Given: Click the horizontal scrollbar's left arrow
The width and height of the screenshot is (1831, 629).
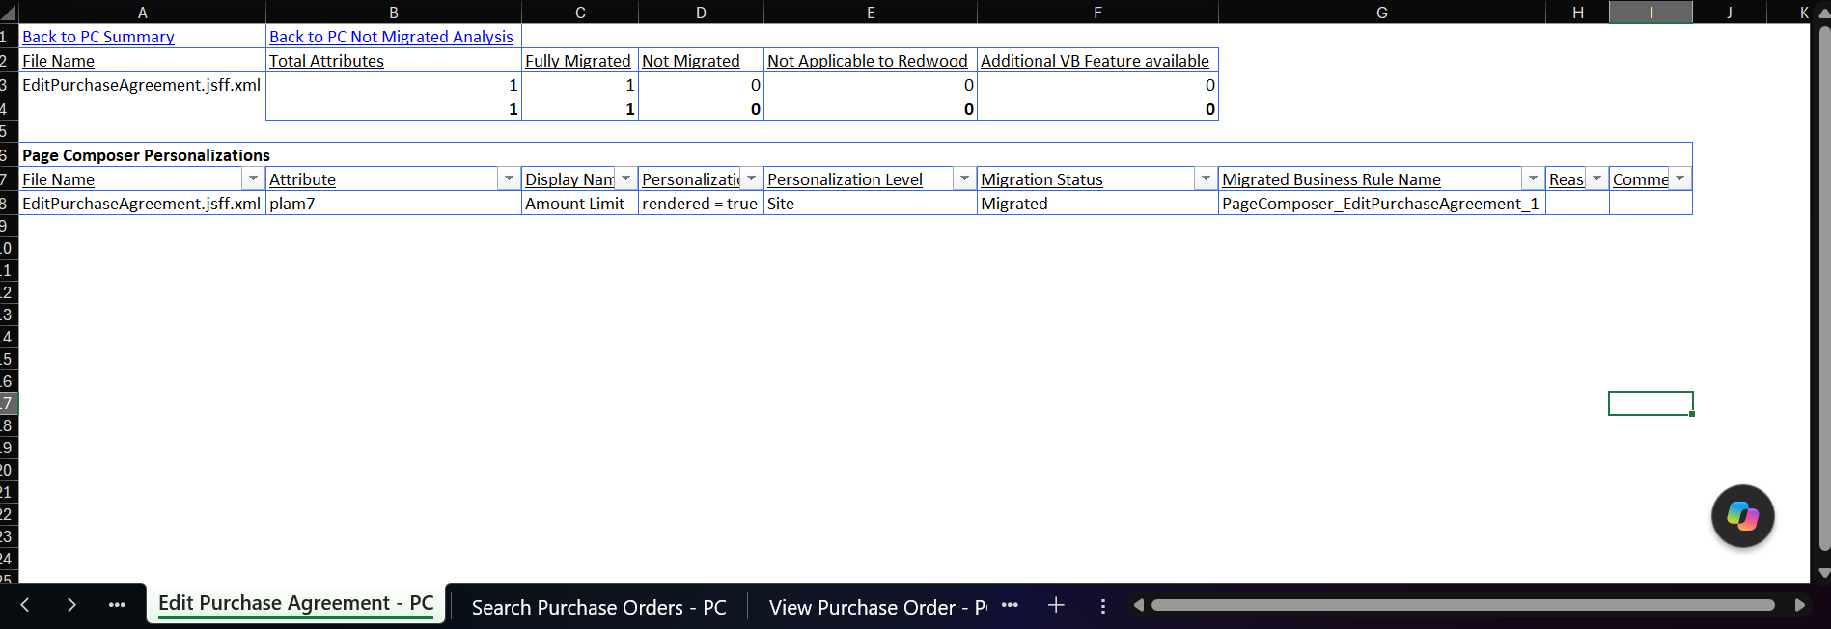Looking at the screenshot, I should click(1139, 605).
